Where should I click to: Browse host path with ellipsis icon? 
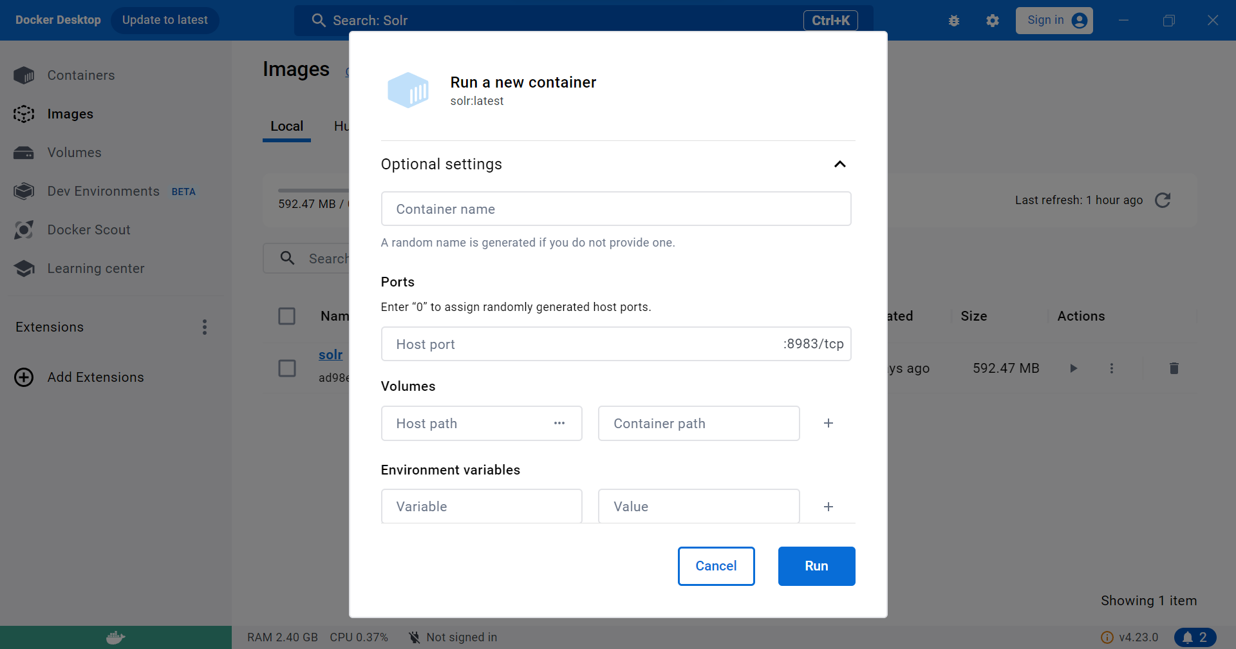coord(559,423)
